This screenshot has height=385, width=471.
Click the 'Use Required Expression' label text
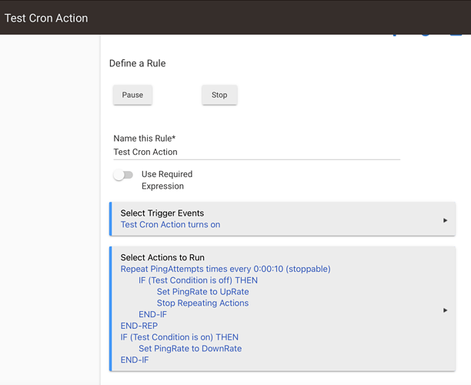click(x=166, y=180)
